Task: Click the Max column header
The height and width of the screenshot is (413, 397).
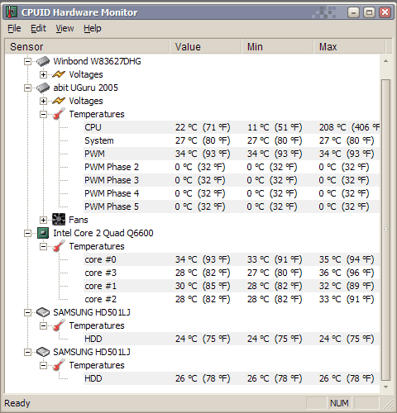Action: 350,46
